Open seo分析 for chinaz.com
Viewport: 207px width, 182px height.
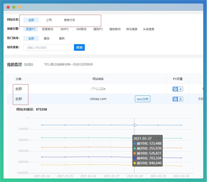click(x=143, y=99)
